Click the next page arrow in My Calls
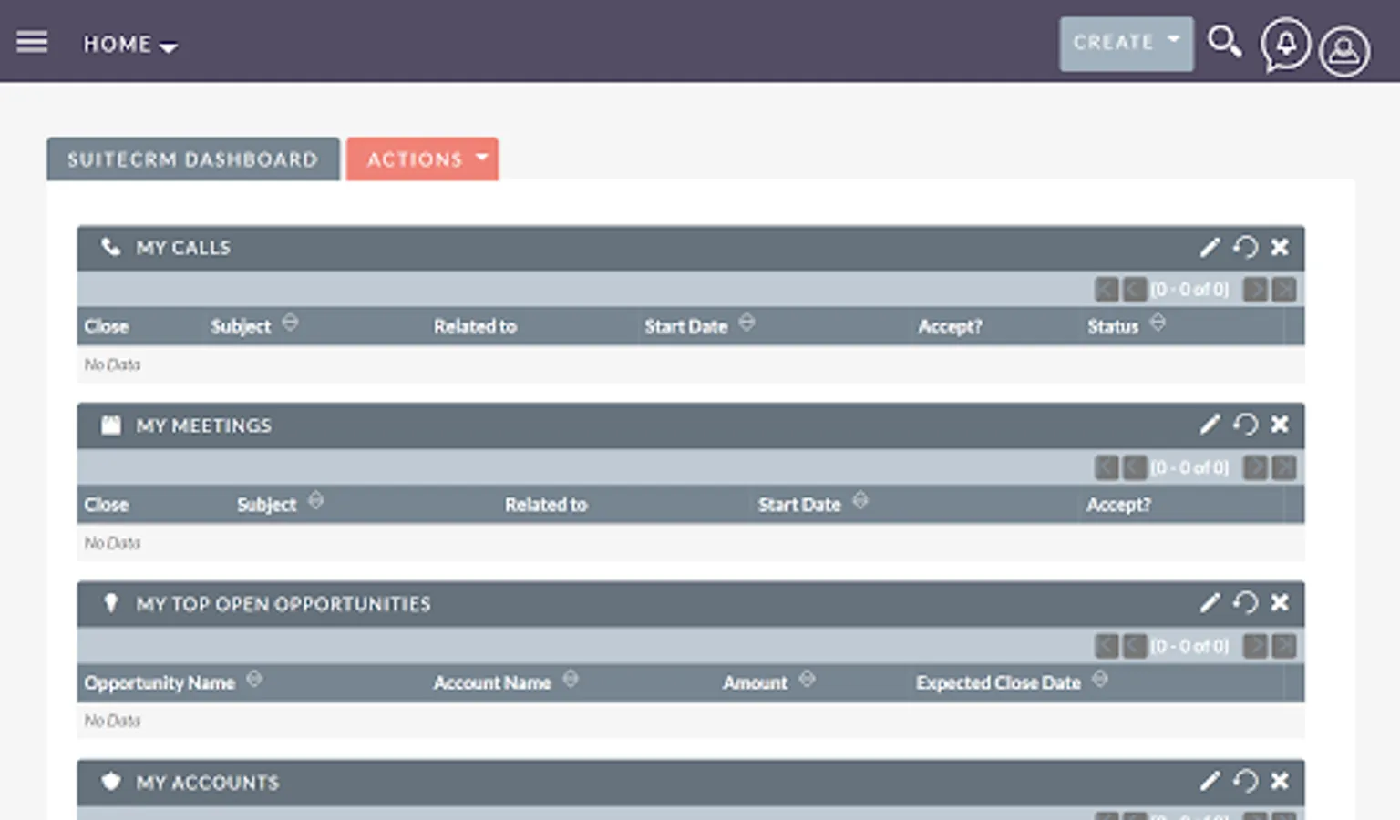Viewport: 1400px width, 820px height. pos(1255,289)
